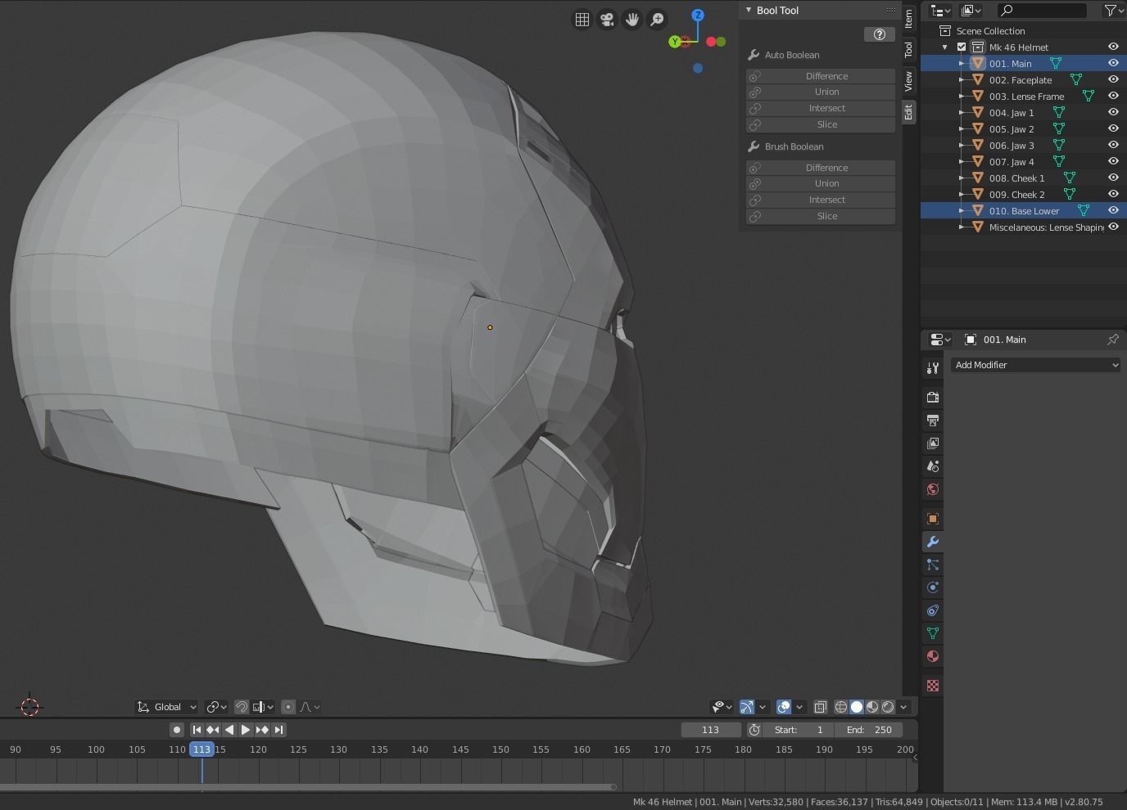Open Object properties tab
The height and width of the screenshot is (810, 1127).
[x=933, y=519]
